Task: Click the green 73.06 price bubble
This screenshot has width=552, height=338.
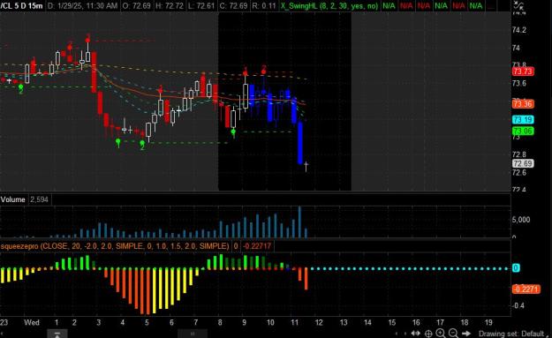Action: tap(523, 131)
